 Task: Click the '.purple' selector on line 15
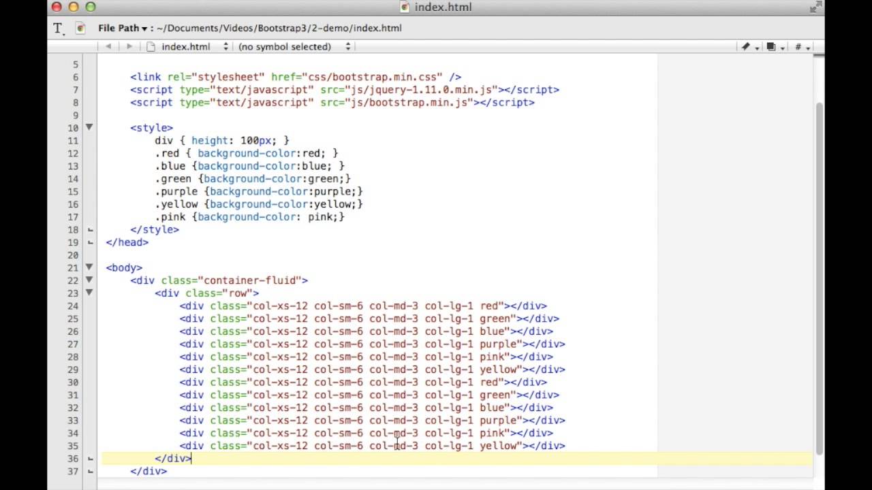[176, 191]
